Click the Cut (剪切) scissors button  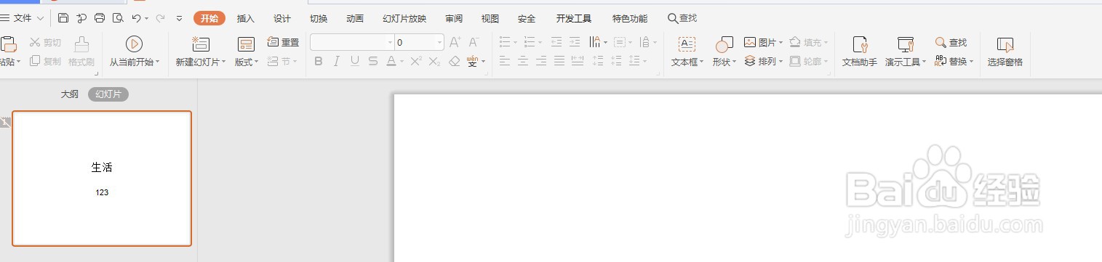45,43
